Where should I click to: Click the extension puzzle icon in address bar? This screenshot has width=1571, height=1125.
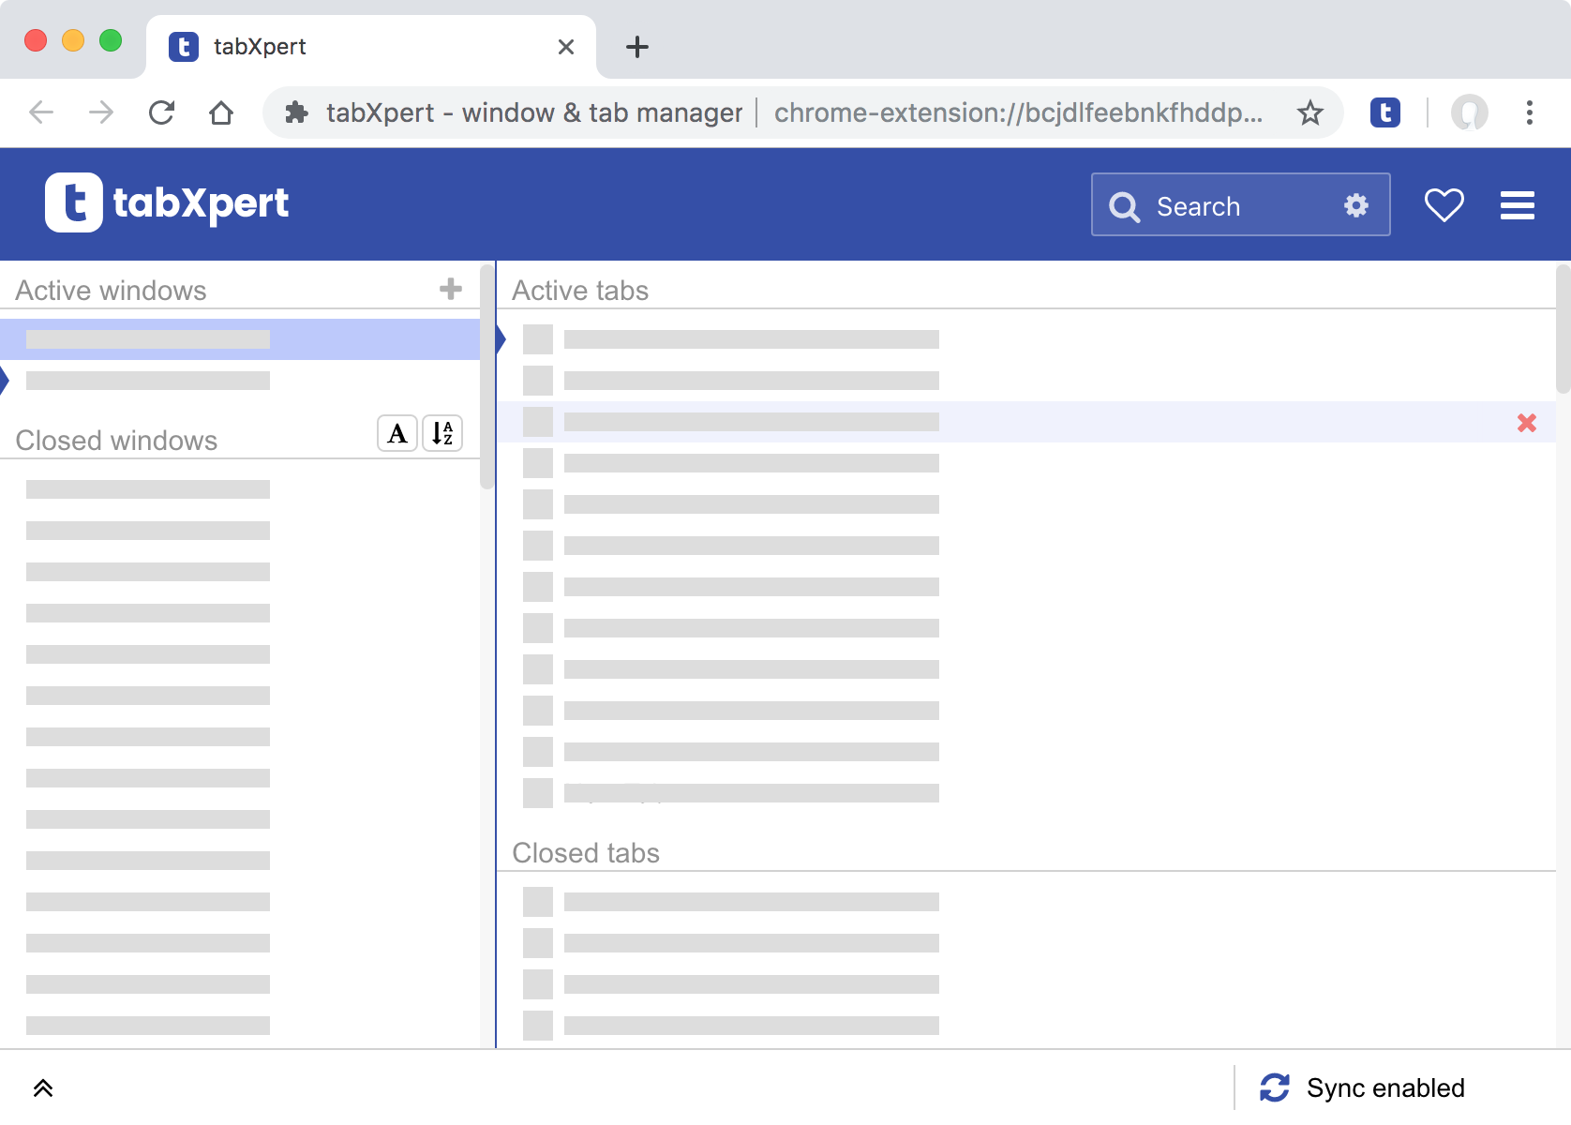click(296, 112)
